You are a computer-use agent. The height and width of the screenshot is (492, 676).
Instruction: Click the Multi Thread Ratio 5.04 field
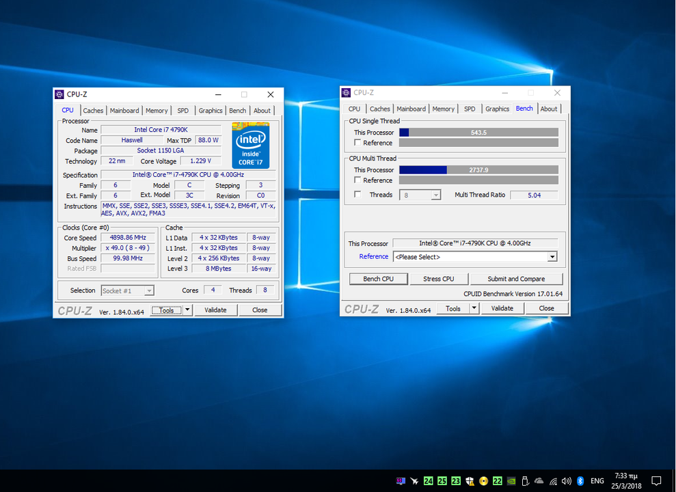(x=534, y=195)
